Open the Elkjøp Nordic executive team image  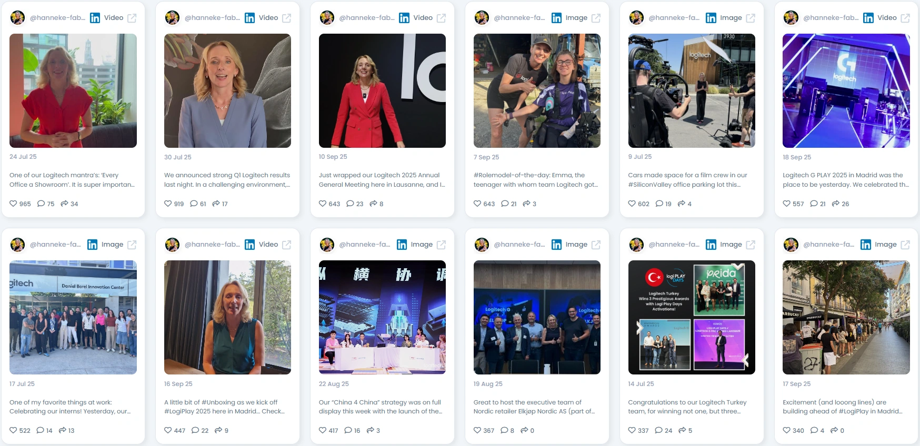click(537, 317)
